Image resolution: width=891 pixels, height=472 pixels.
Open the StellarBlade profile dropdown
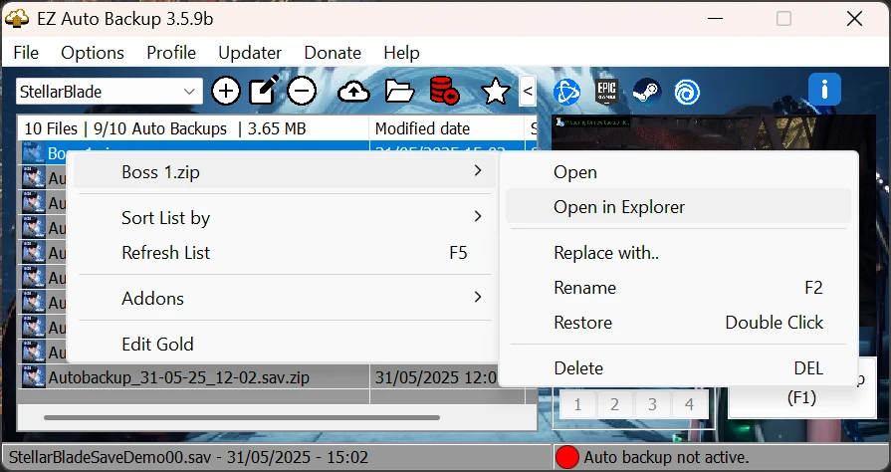coord(110,92)
